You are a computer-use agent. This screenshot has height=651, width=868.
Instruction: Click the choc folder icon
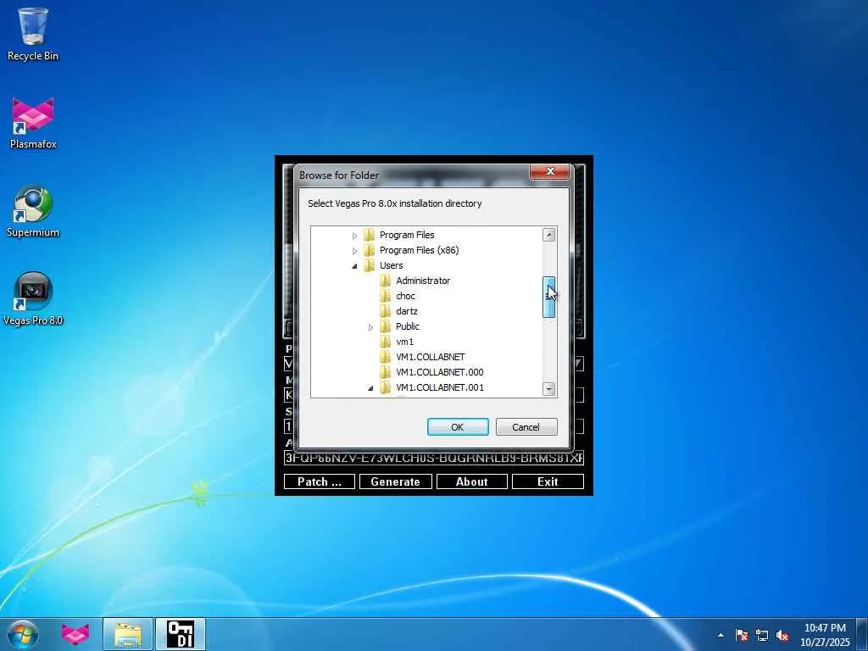point(386,296)
